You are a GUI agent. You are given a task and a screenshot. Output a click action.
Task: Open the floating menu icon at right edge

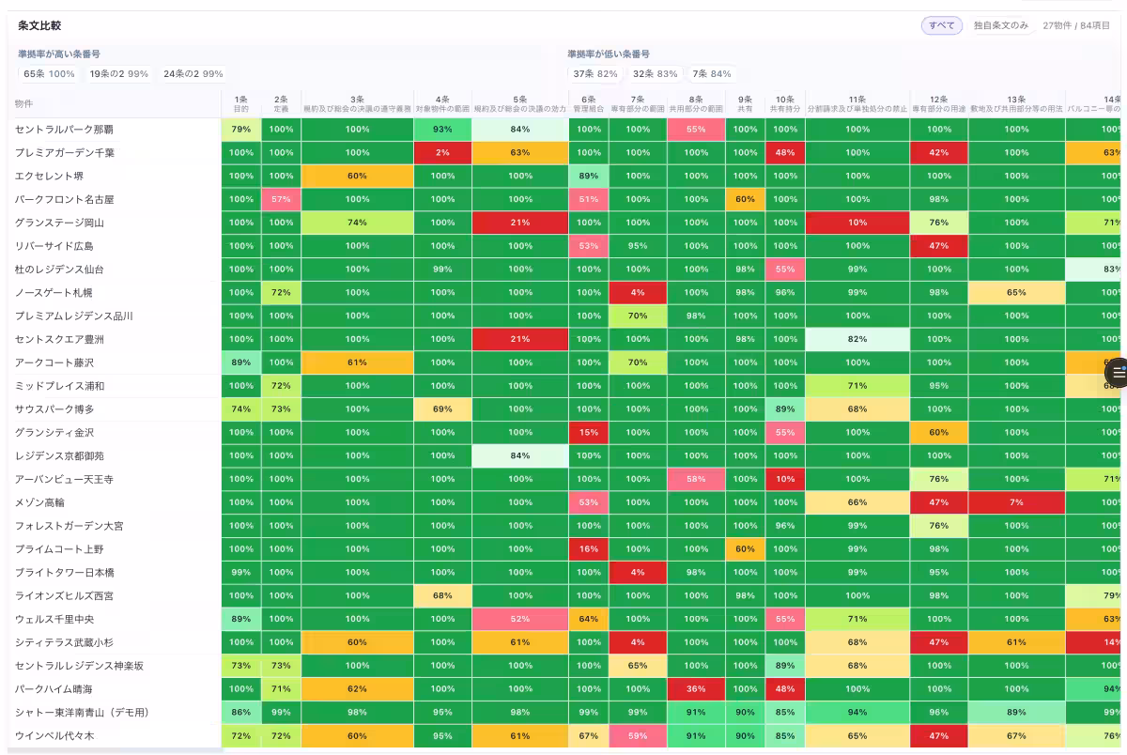1117,374
